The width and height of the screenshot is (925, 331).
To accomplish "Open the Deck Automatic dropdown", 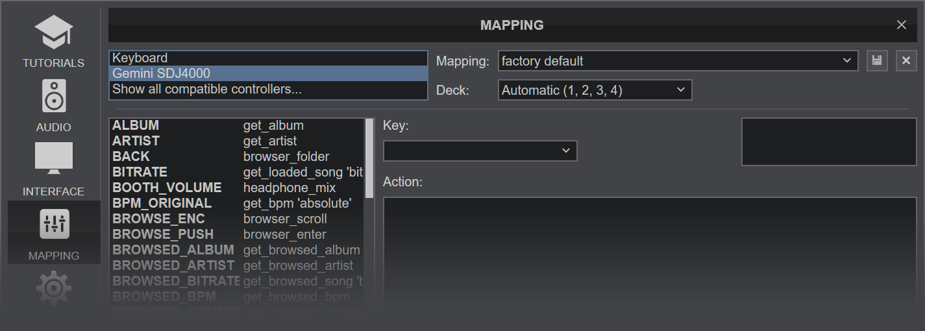I will [x=595, y=90].
